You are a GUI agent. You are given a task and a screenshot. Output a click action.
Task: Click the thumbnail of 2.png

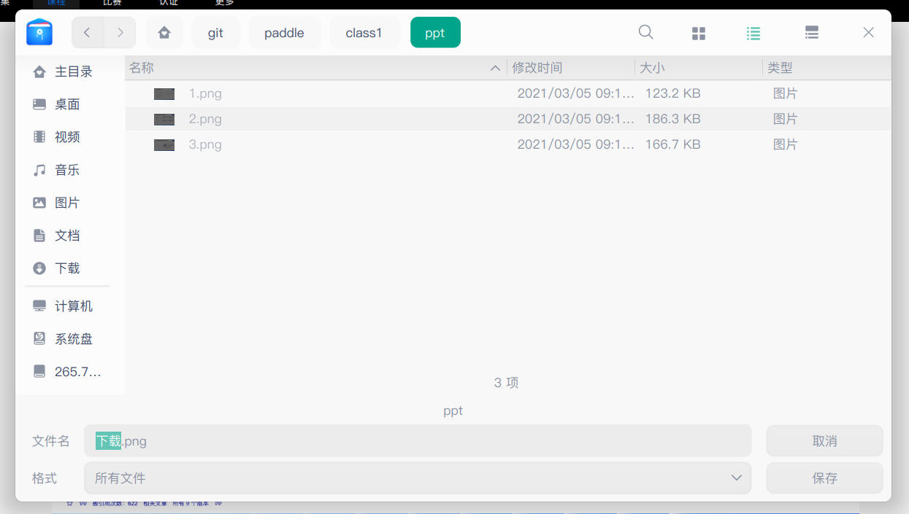(164, 120)
